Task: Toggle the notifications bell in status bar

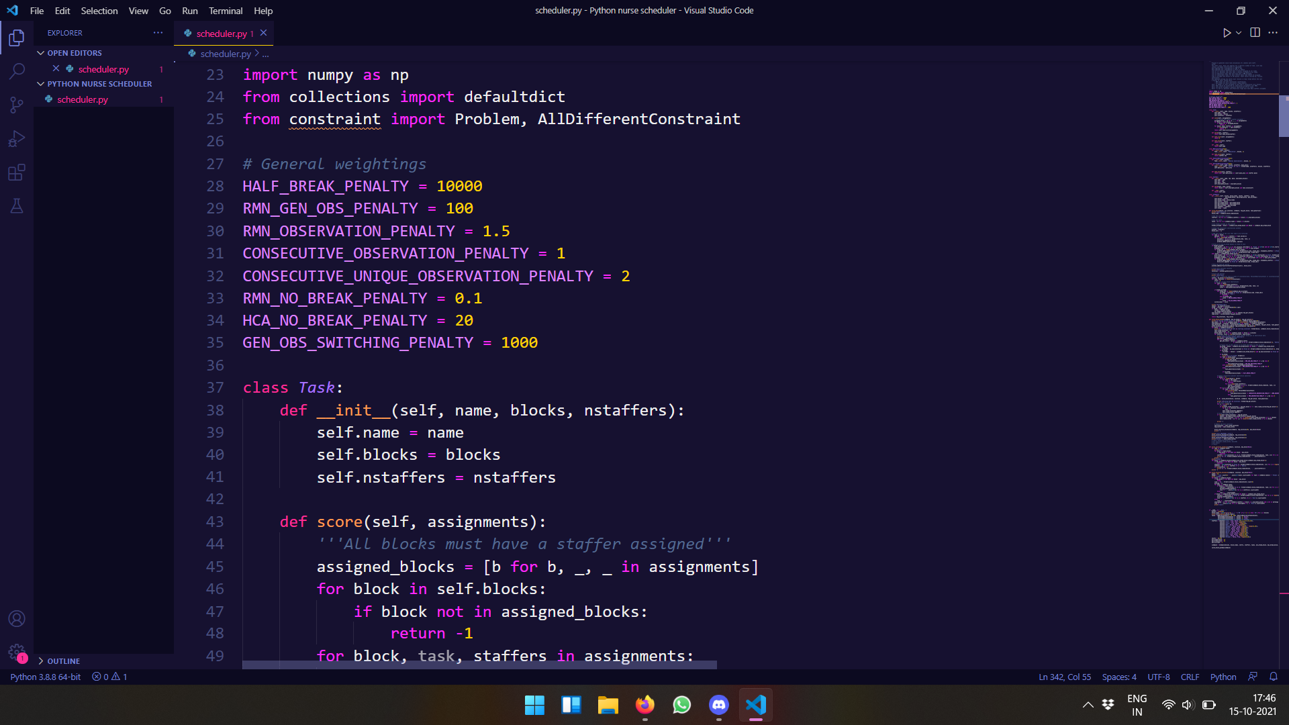Action: (1273, 677)
